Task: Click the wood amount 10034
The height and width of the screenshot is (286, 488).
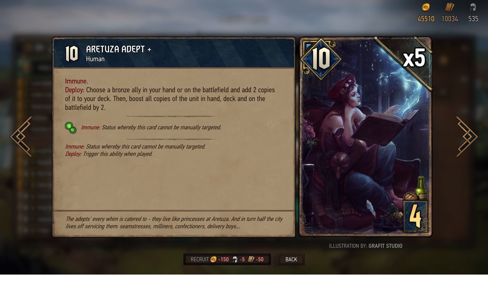Action: pos(450,19)
